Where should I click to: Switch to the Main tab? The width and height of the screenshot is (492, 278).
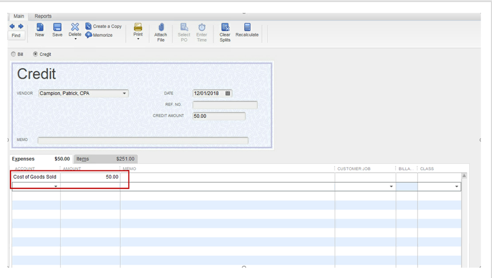(x=19, y=16)
